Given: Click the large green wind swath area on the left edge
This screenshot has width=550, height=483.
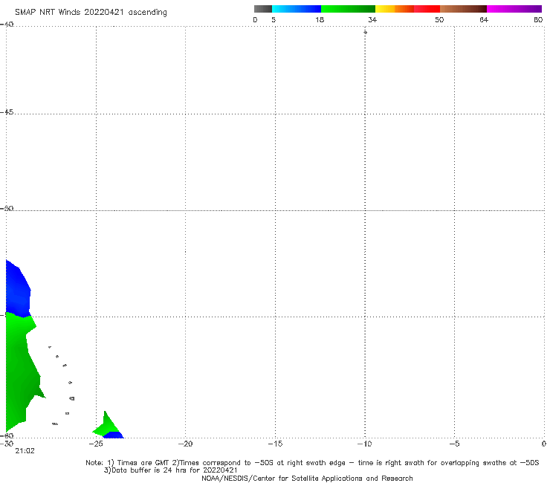Looking at the screenshot, I should pyautogui.click(x=19, y=372).
